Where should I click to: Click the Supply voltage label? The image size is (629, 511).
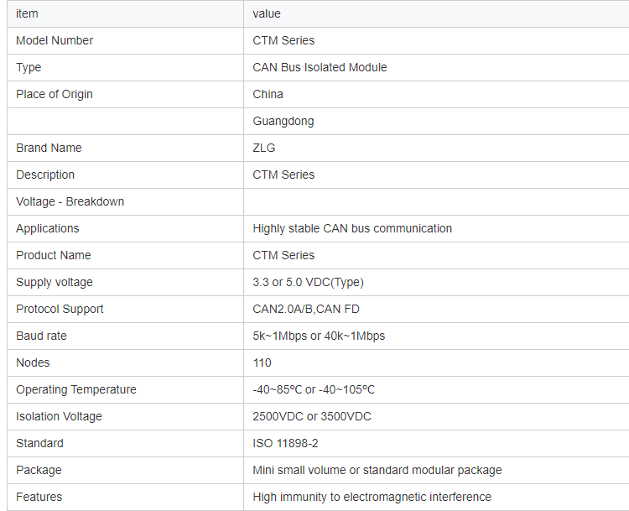(x=55, y=282)
